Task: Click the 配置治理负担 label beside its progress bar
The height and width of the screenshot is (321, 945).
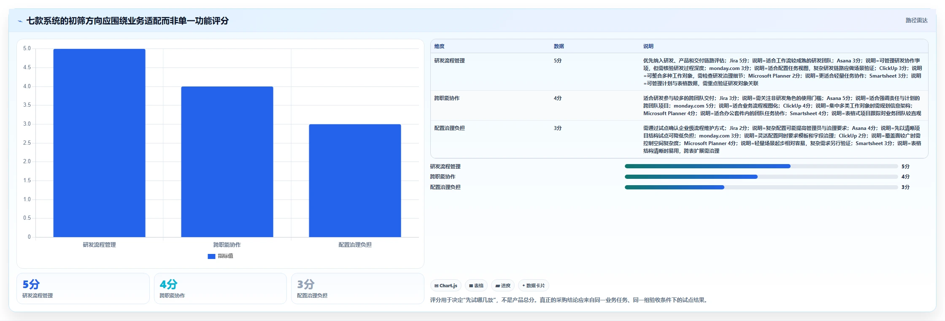Action: [445, 187]
